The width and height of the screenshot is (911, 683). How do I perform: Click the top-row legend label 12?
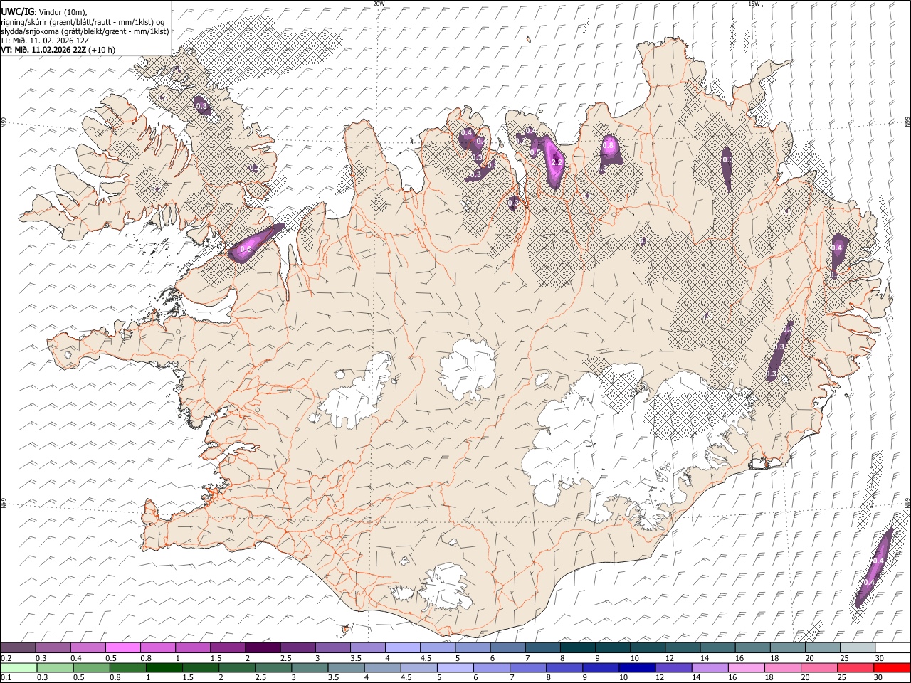click(669, 658)
